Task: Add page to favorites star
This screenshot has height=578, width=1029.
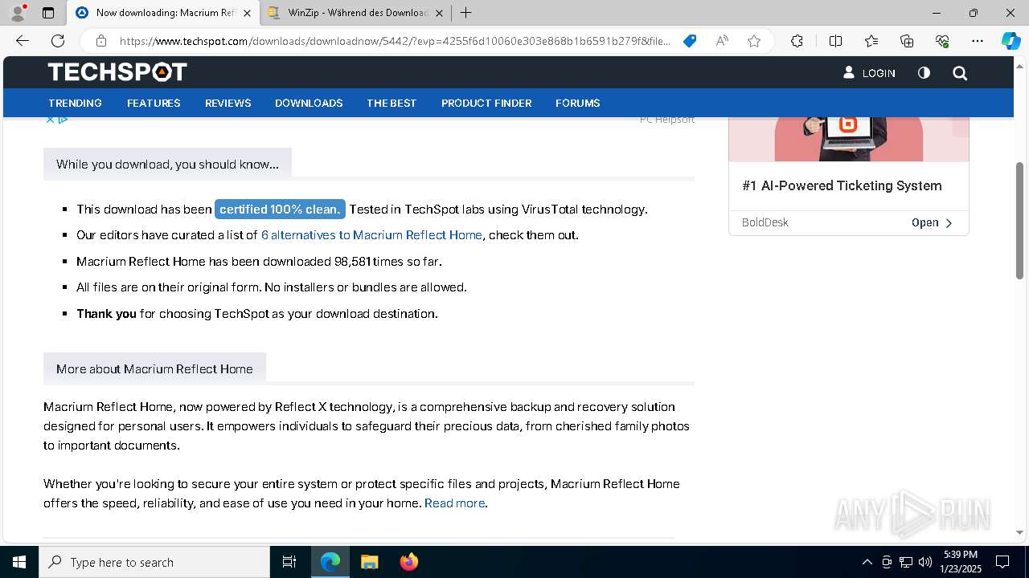Action: 754,41
